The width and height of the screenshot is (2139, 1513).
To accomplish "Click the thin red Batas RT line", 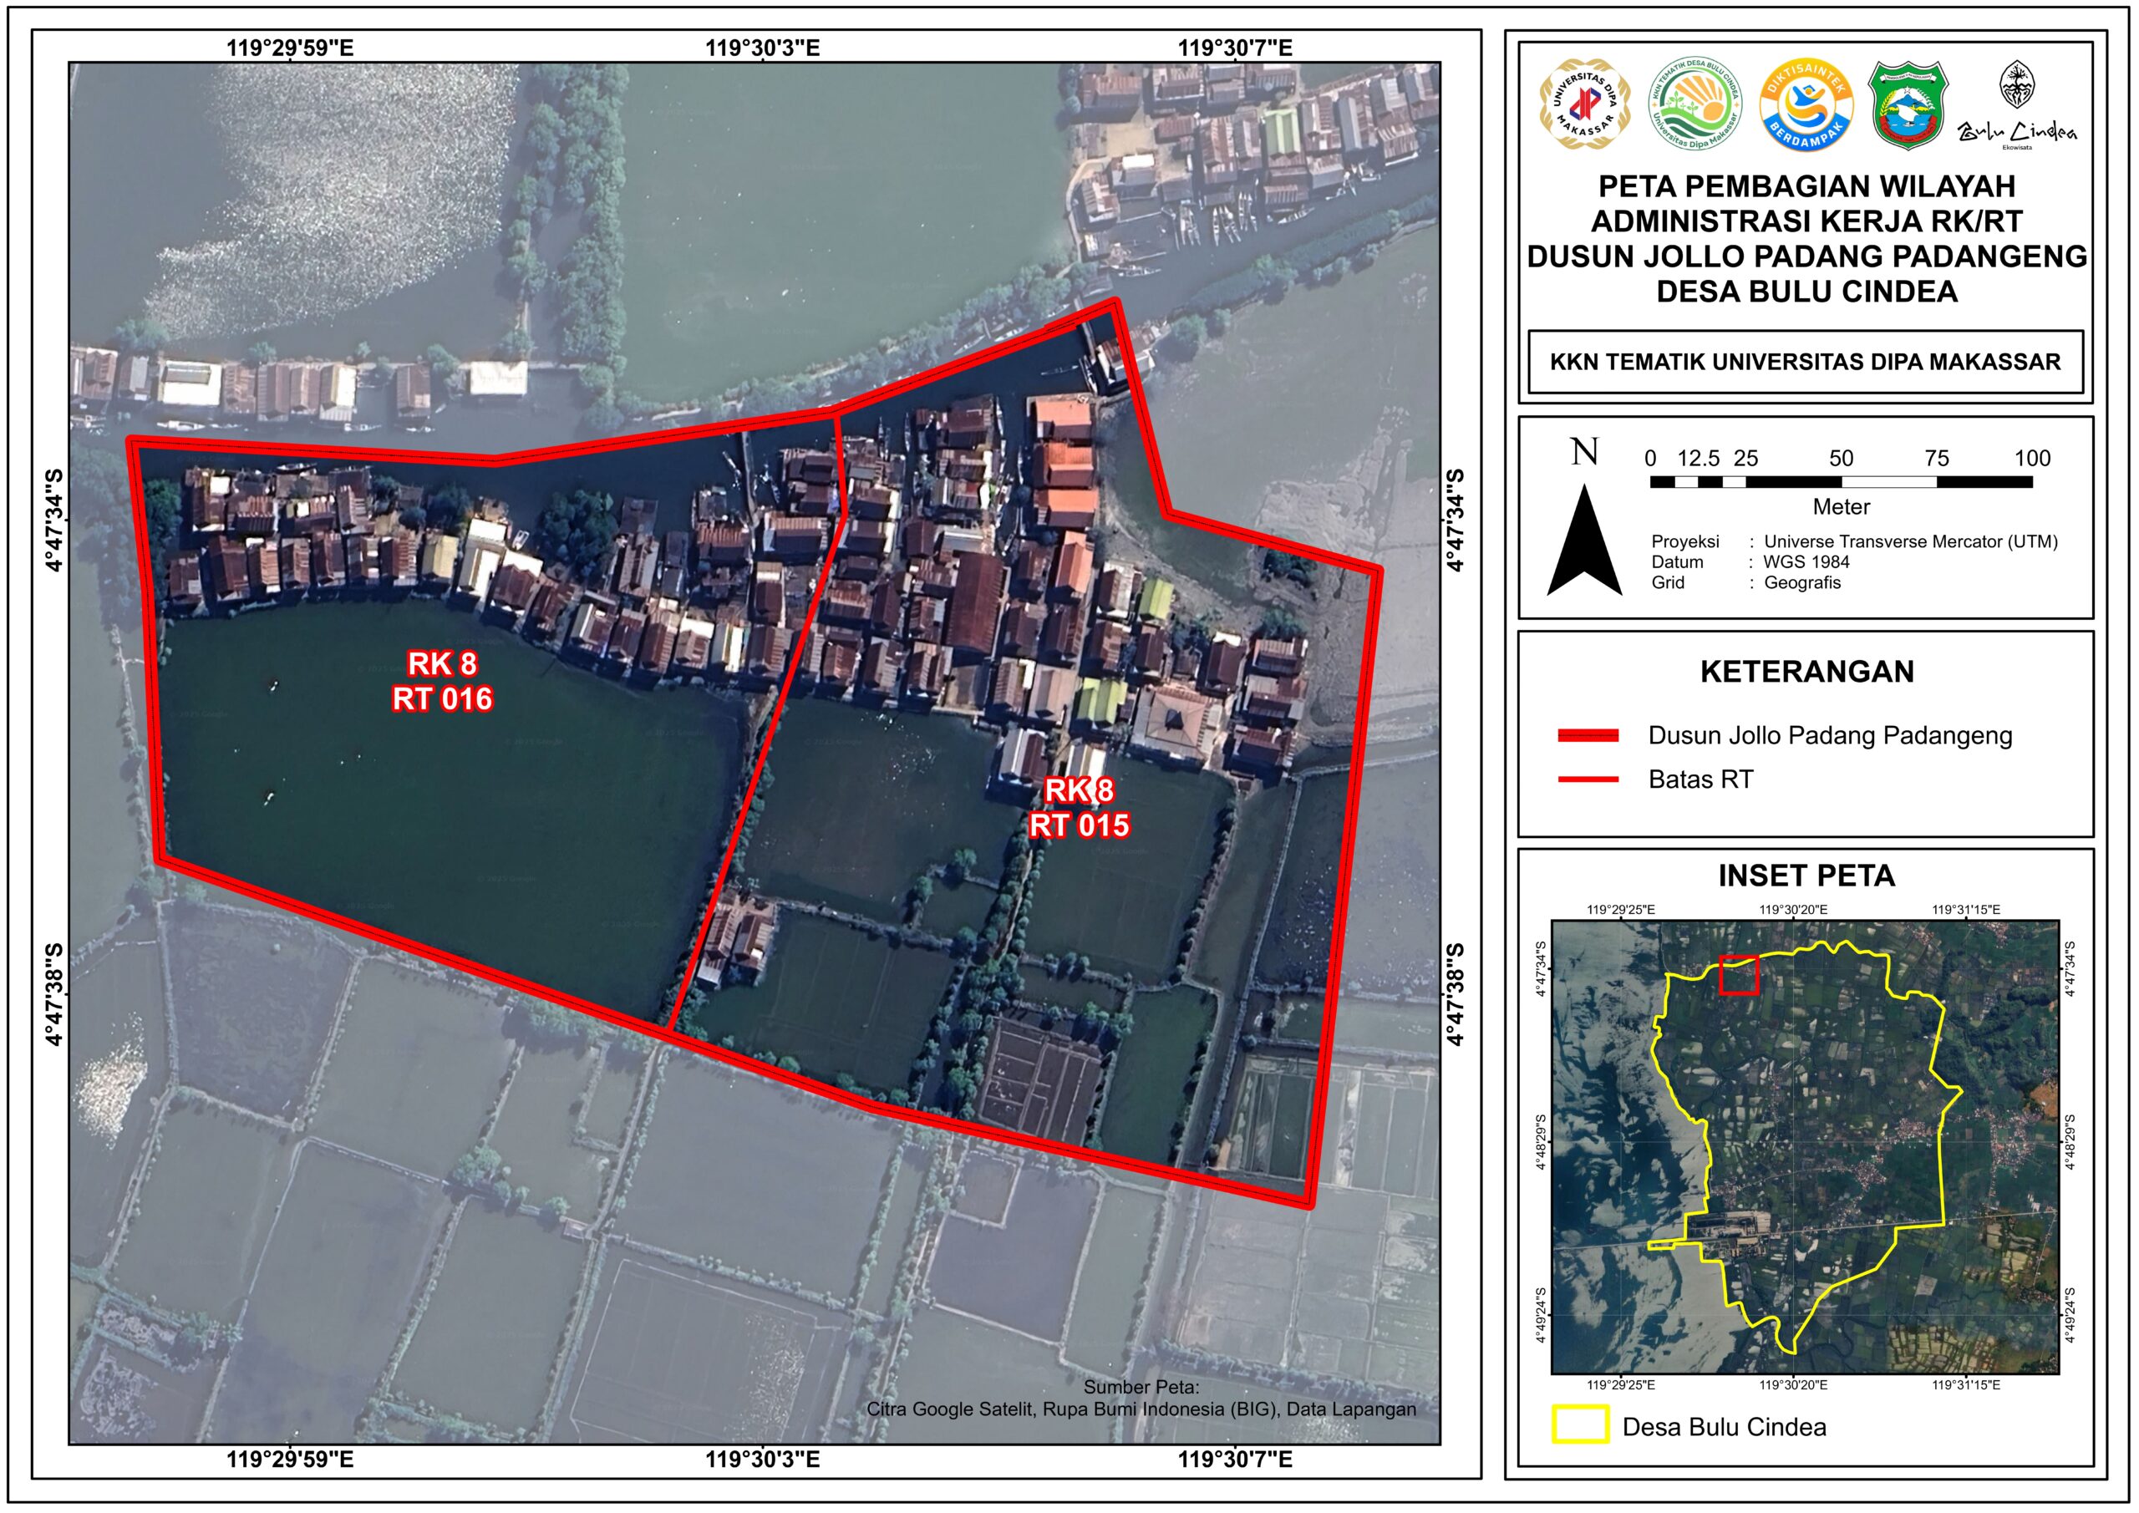I will pyautogui.click(x=1588, y=779).
